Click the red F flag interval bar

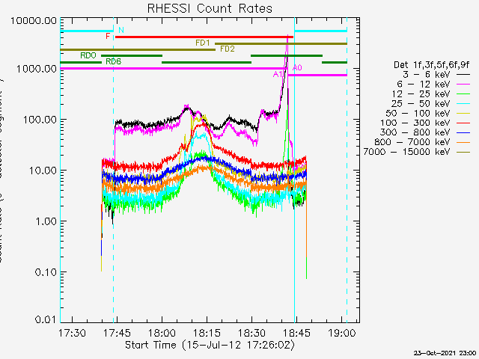pos(204,37)
